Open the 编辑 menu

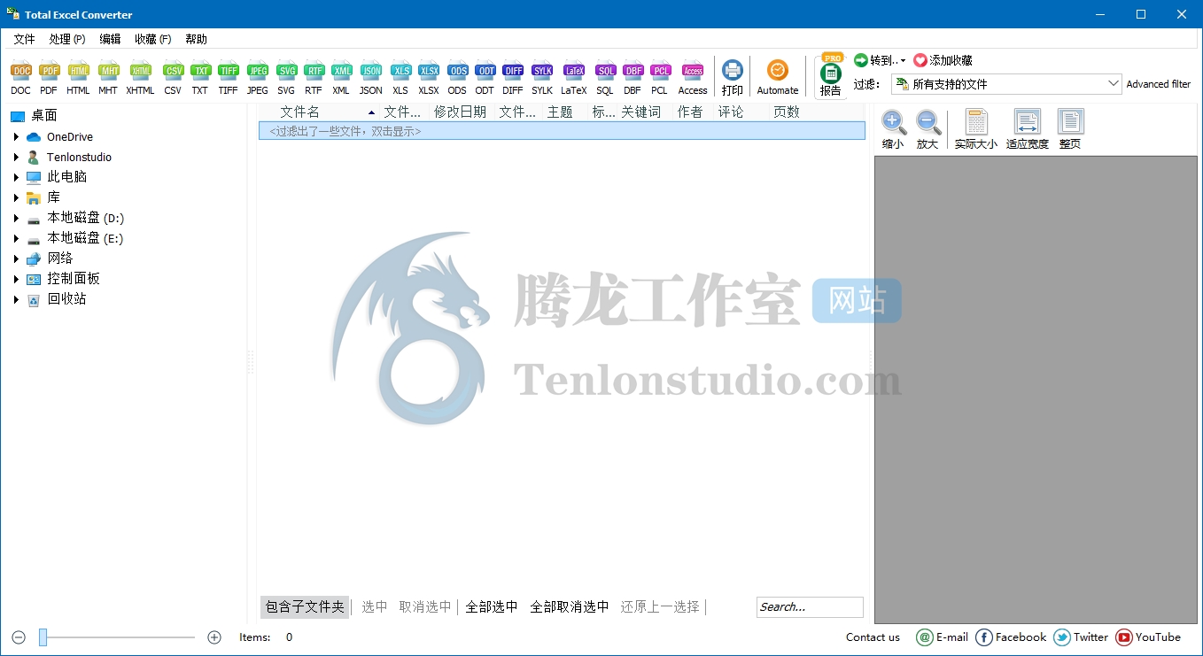pos(110,39)
